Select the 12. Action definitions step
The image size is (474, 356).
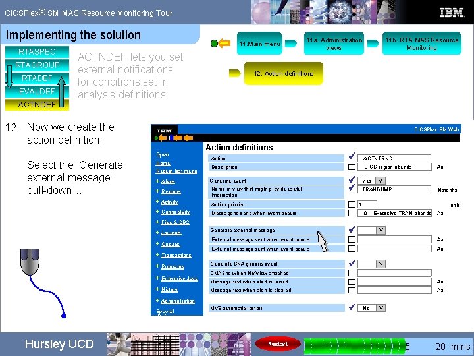284,73
